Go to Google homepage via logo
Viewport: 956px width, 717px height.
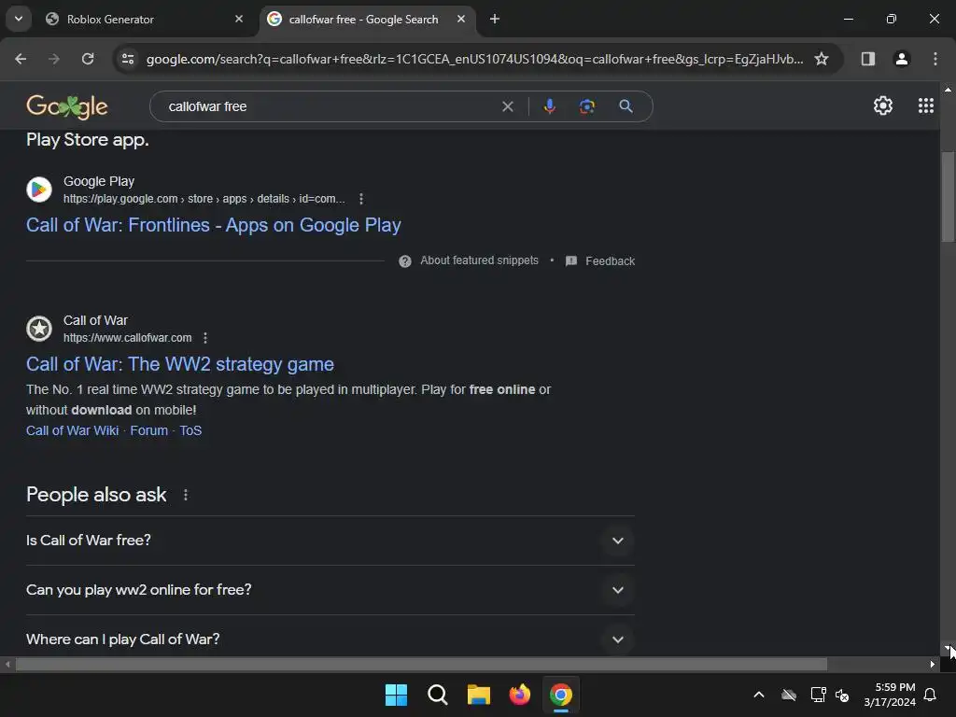coord(67,106)
